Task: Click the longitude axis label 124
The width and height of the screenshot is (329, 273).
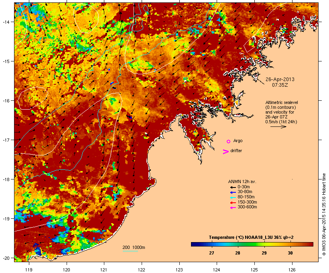Action: click(x=217, y=270)
